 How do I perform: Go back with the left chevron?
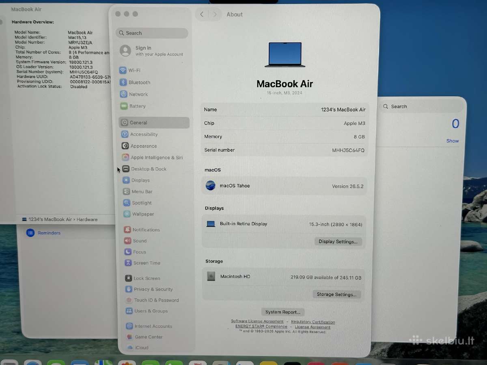(202, 14)
